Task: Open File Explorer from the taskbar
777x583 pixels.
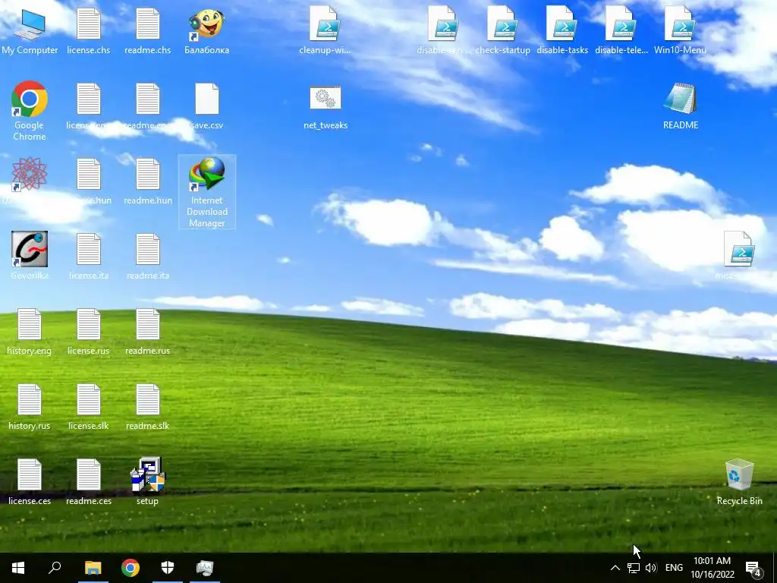Action: [x=93, y=568]
